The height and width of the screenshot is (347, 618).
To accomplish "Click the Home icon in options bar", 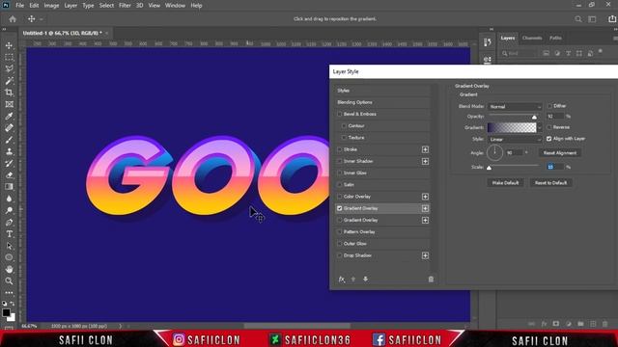I will [x=13, y=19].
